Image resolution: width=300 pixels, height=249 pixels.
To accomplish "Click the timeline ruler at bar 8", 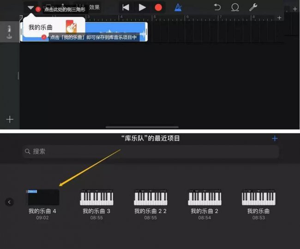I will pyautogui.click(x=253, y=18).
